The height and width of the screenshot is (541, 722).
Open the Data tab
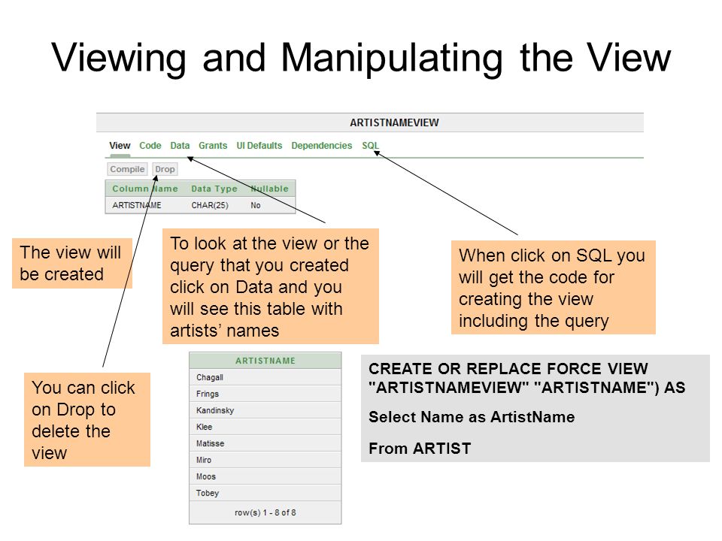click(x=180, y=146)
